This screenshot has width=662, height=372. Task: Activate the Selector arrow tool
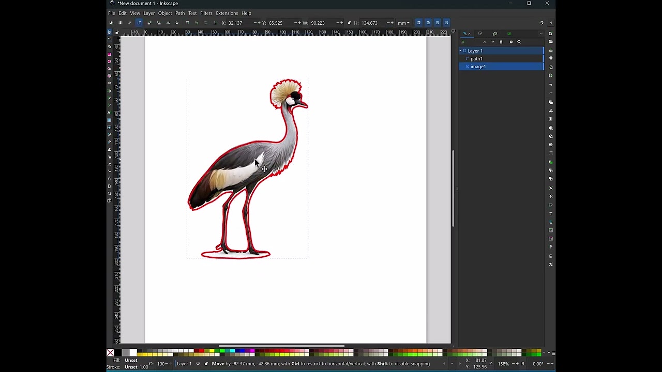[x=109, y=32]
